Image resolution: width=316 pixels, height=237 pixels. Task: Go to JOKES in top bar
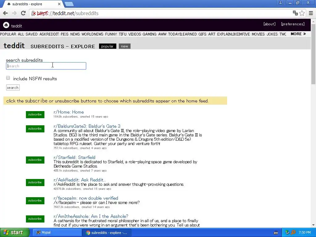(272, 34)
